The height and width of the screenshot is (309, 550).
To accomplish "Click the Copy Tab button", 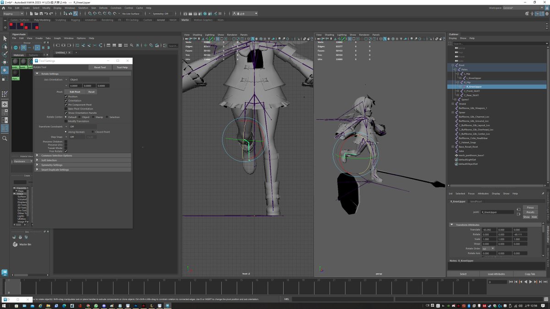I will click(x=530, y=274).
